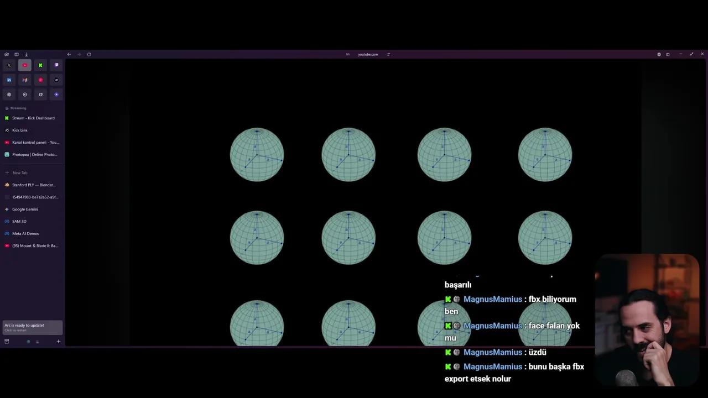Open the Stanford PLY Blender tab
This screenshot has width=708, height=398.
coord(33,185)
